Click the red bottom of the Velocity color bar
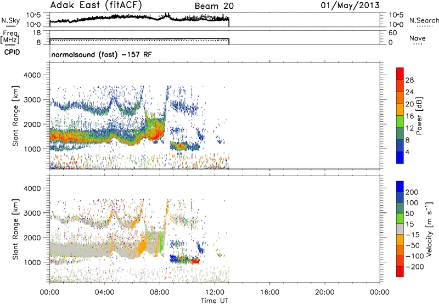The width and height of the screenshot is (439, 304). point(400,272)
